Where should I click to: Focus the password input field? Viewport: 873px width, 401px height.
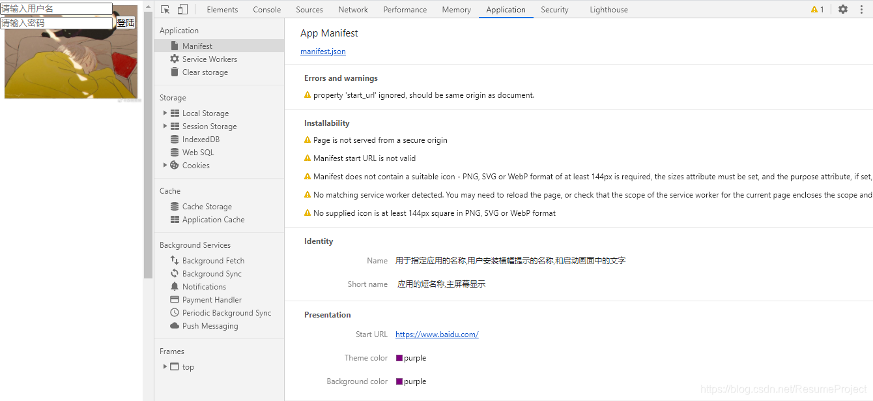tap(56, 23)
